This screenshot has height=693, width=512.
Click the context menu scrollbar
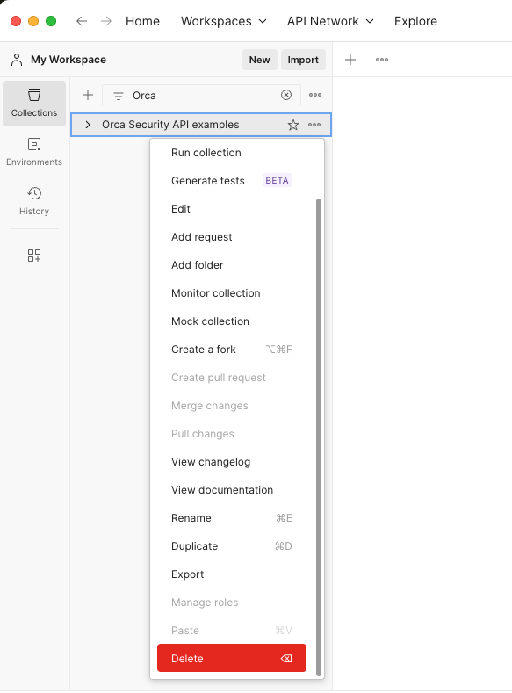pyautogui.click(x=319, y=437)
